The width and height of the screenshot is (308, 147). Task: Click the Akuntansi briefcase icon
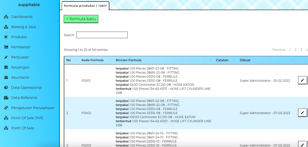point(6,77)
